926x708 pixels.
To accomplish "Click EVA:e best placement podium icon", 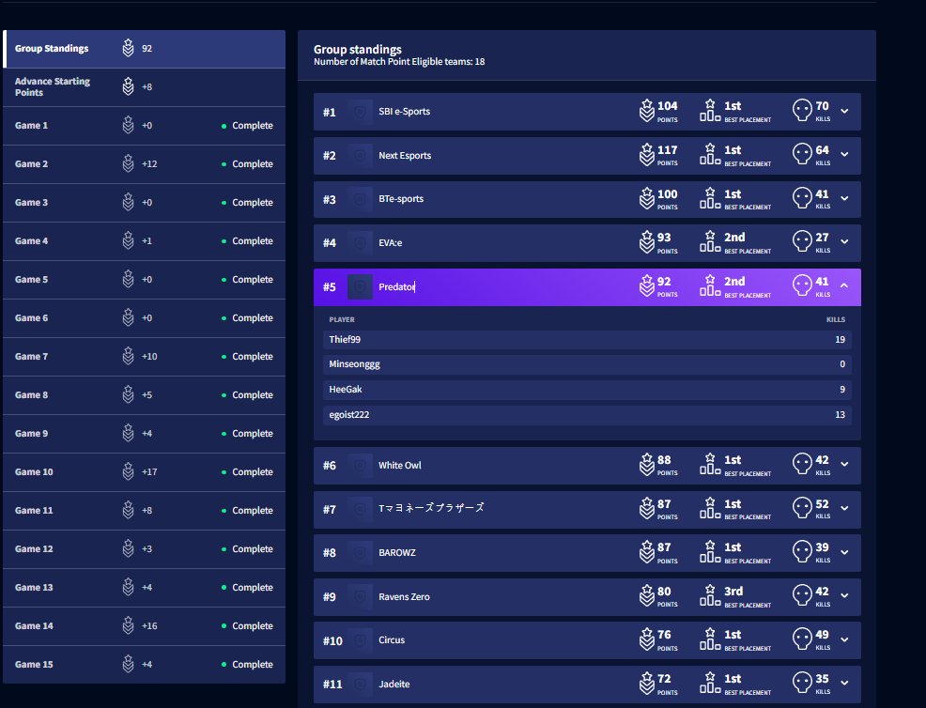I will (x=710, y=241).
